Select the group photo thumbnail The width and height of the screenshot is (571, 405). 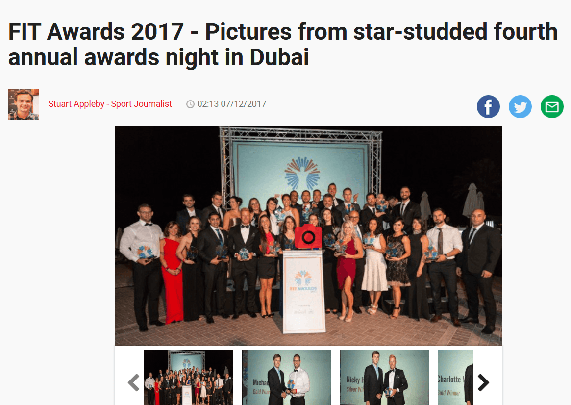click(188, 378)
